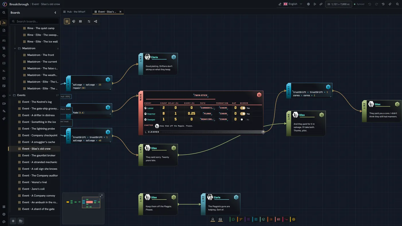Open the globe localization icon
The image size is (402, 226).
click(x=308, y=4)
